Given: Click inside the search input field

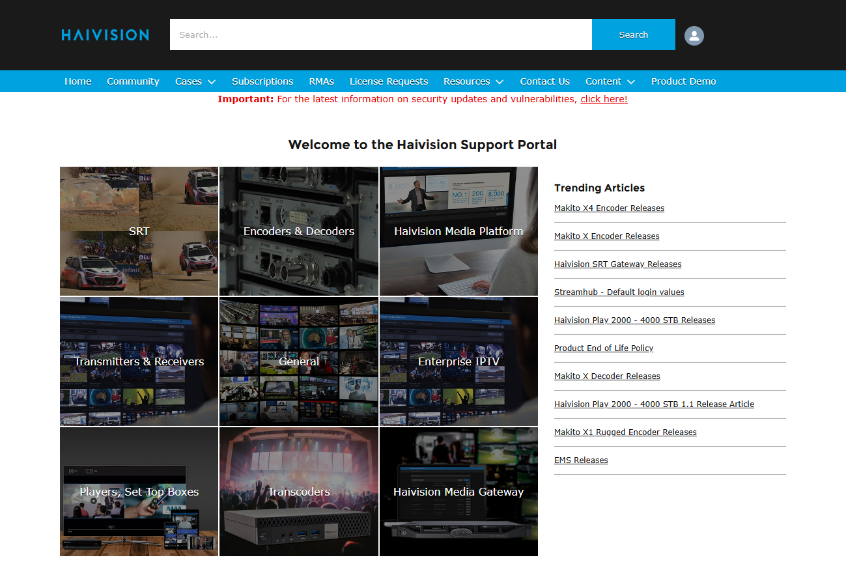Looking at the screenshot, I should pos(381,35).
